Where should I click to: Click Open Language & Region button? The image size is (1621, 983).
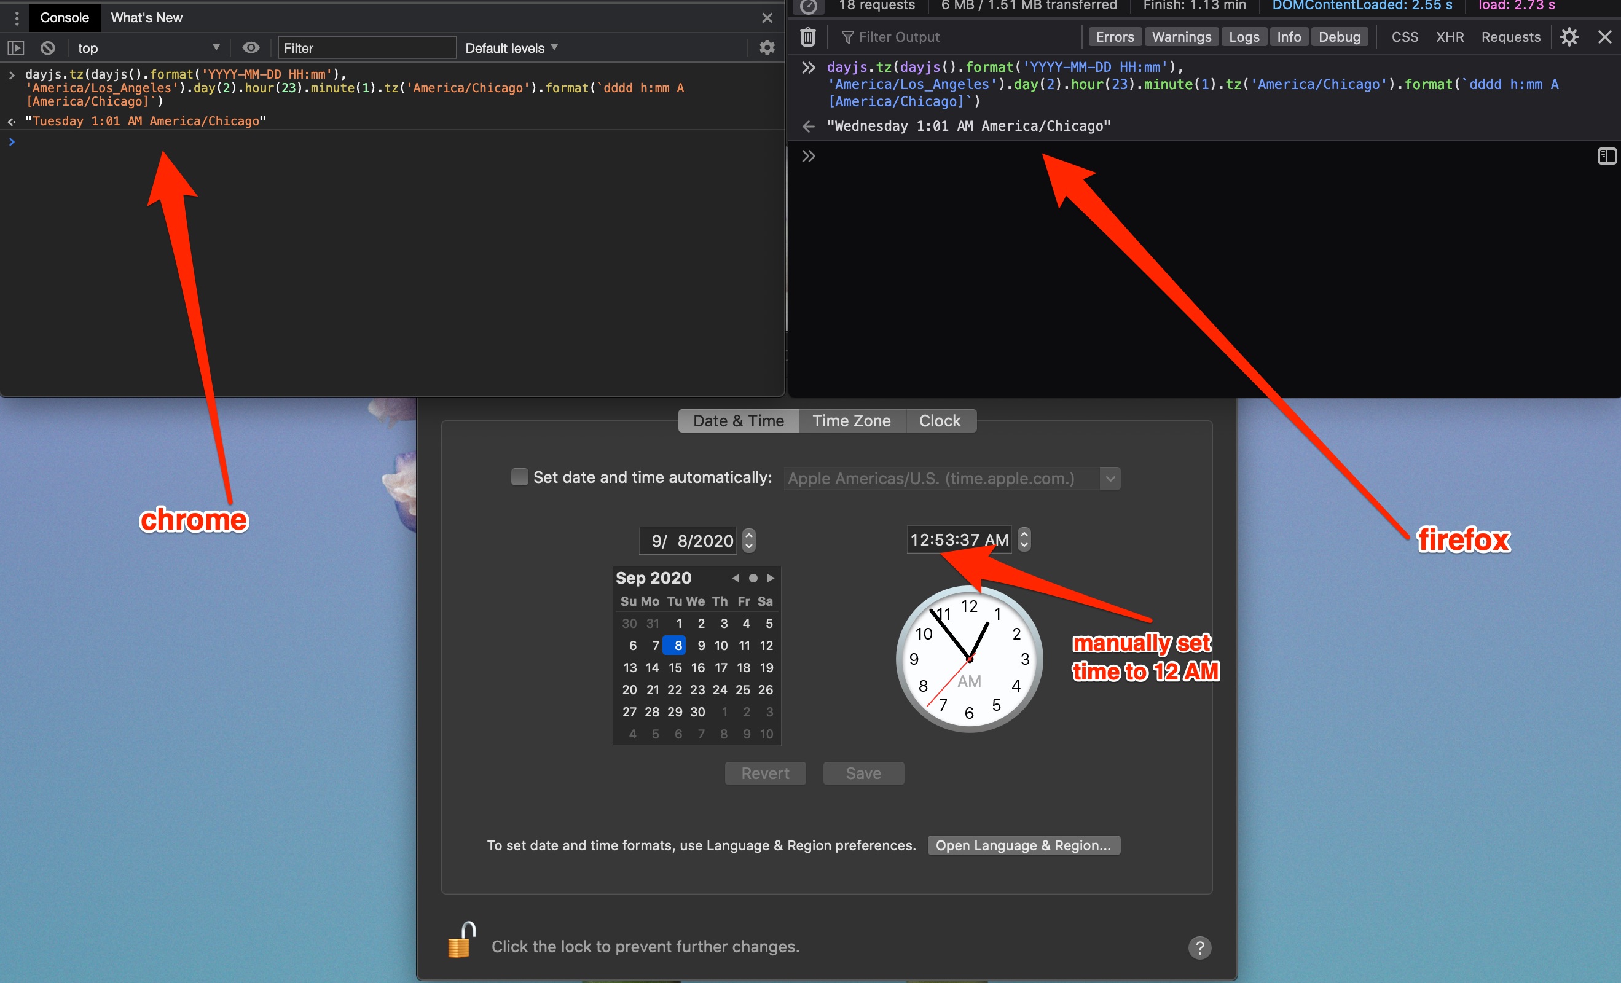(1023, 845)
